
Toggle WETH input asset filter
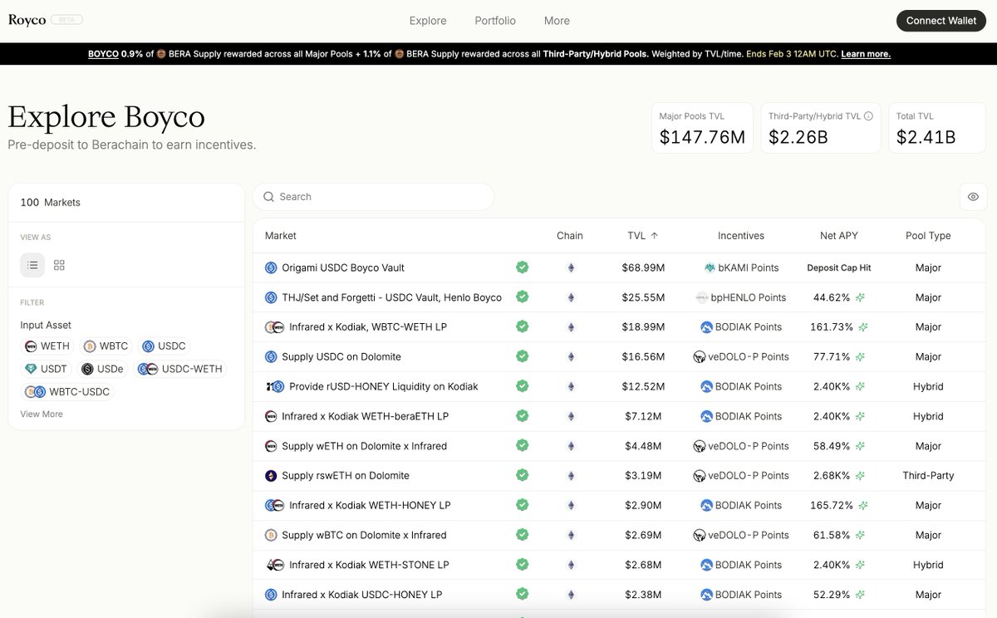[47, 346]
